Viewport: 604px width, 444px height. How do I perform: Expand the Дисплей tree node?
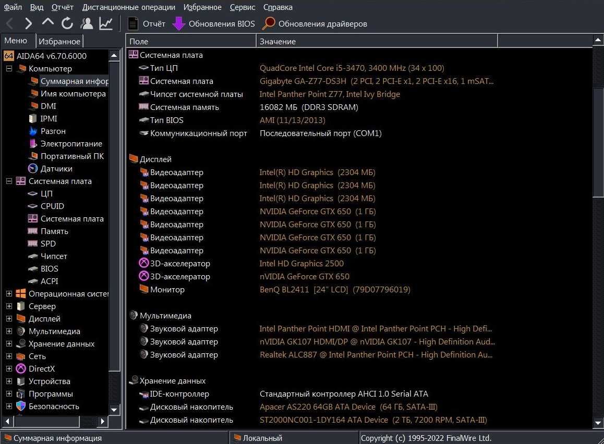(9, 318)
